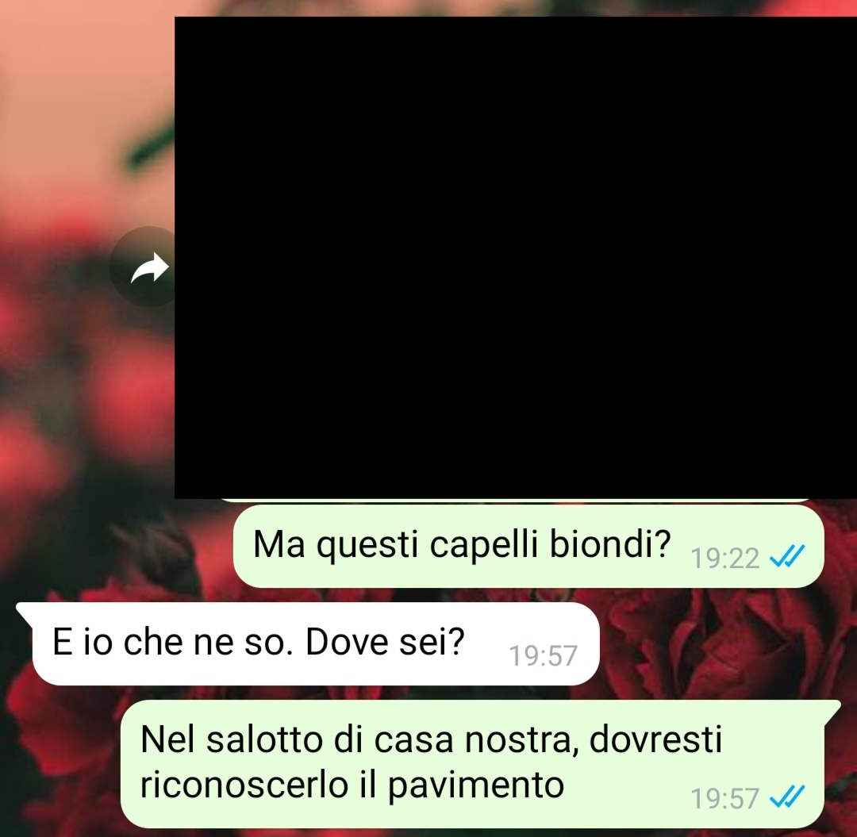Image resolution: width=857 pixels, height=837 pixels.
Task: Tap the word 'capelli' in the first text message
Action: click(x=484, y=545)
